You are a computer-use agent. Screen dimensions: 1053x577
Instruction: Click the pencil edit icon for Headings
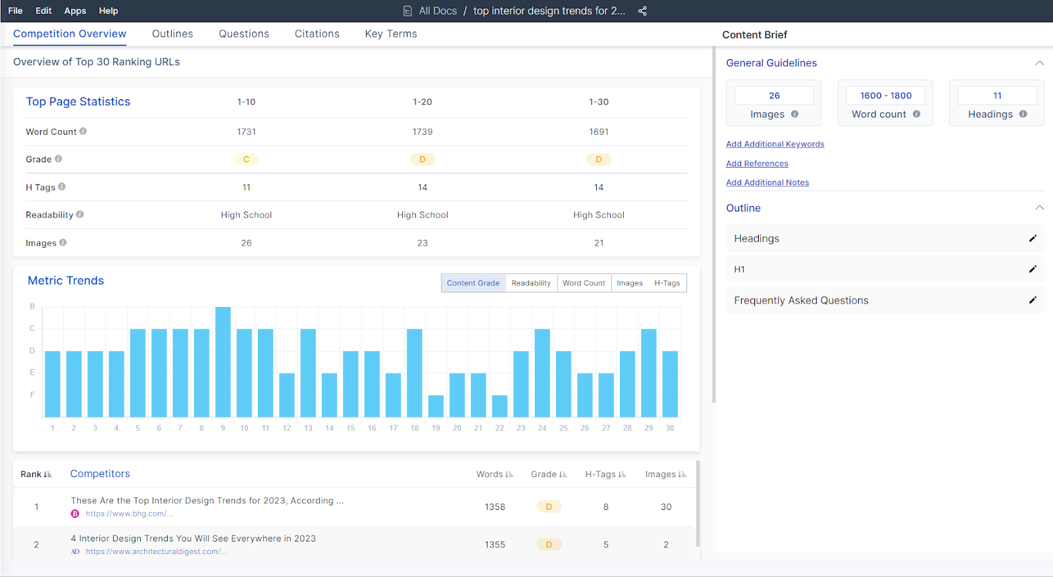pyautogui.click(x=1033, y=239)
